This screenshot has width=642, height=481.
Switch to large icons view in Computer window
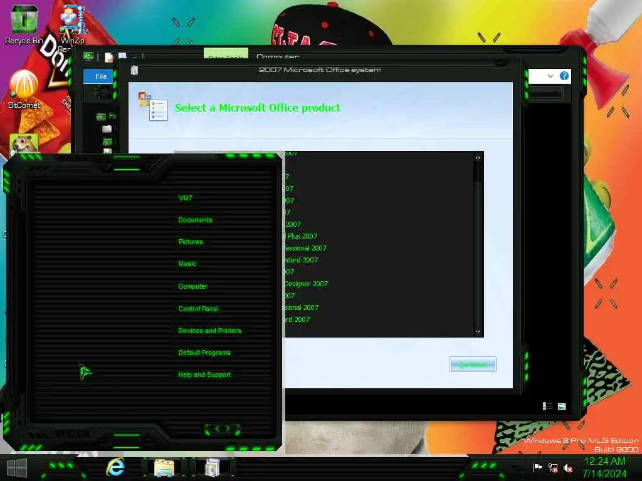pos(562,406)
